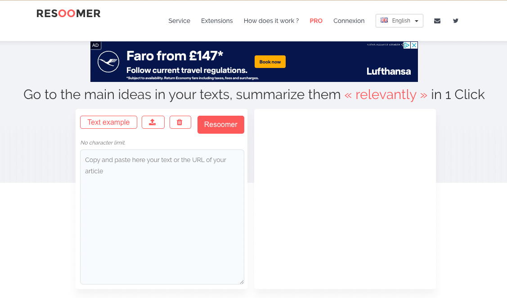The image size is (507, 298).
Task: Open the contact envelope icon
Action: coord(437,21)
